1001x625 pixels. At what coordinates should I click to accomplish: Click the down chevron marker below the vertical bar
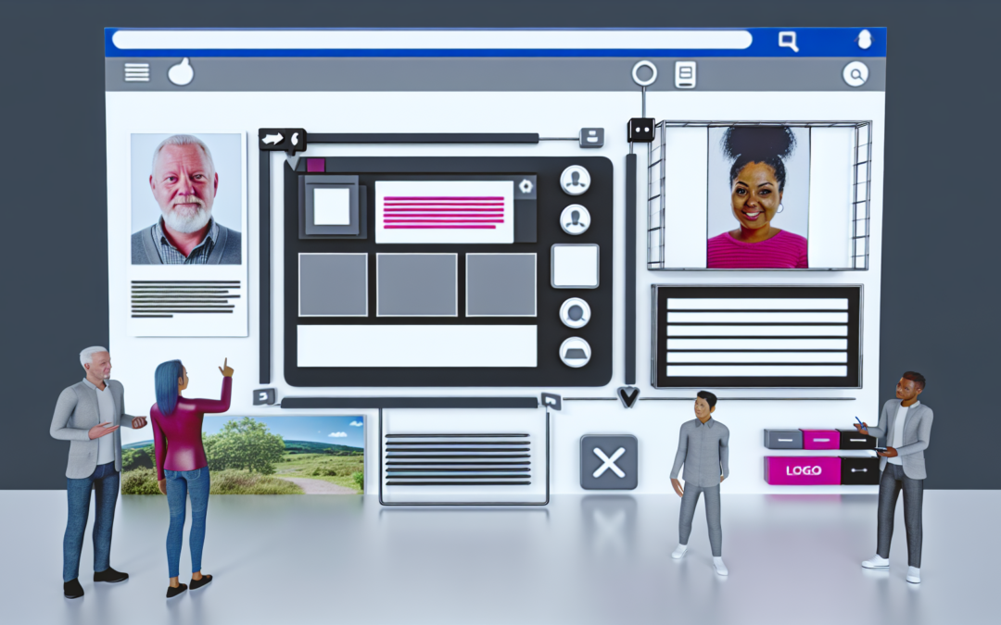click(x=628, y=397)
